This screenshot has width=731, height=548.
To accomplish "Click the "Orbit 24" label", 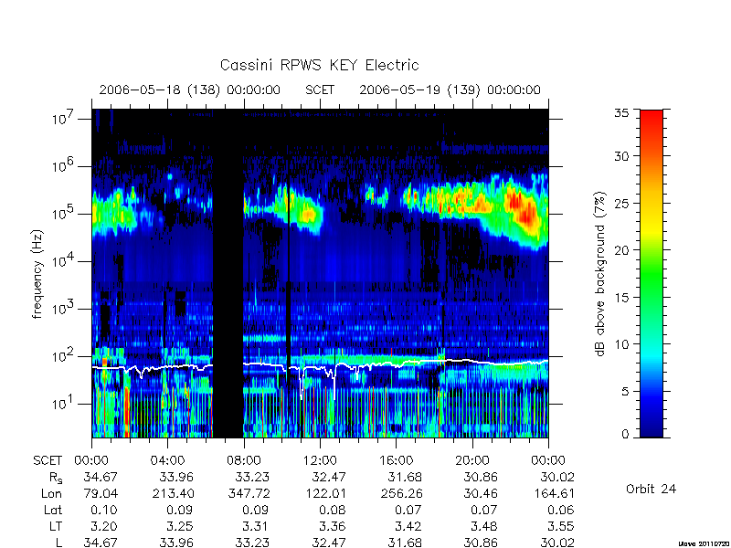I will (x=651, y=489).
